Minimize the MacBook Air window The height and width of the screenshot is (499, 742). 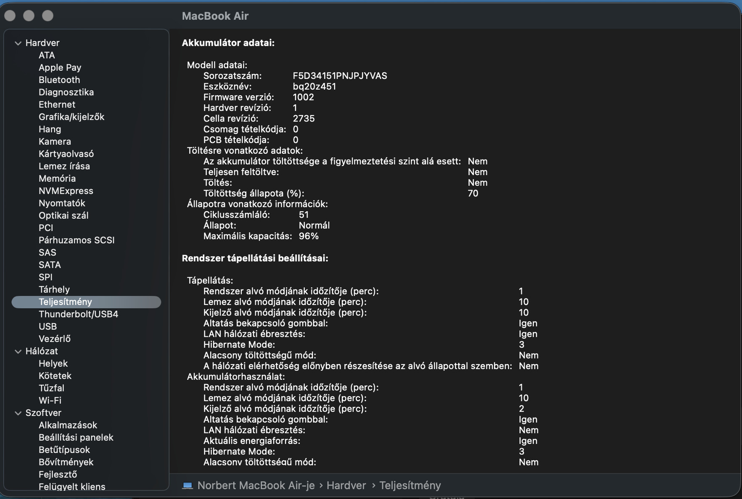pyautogui.click(x=29, y=16)
